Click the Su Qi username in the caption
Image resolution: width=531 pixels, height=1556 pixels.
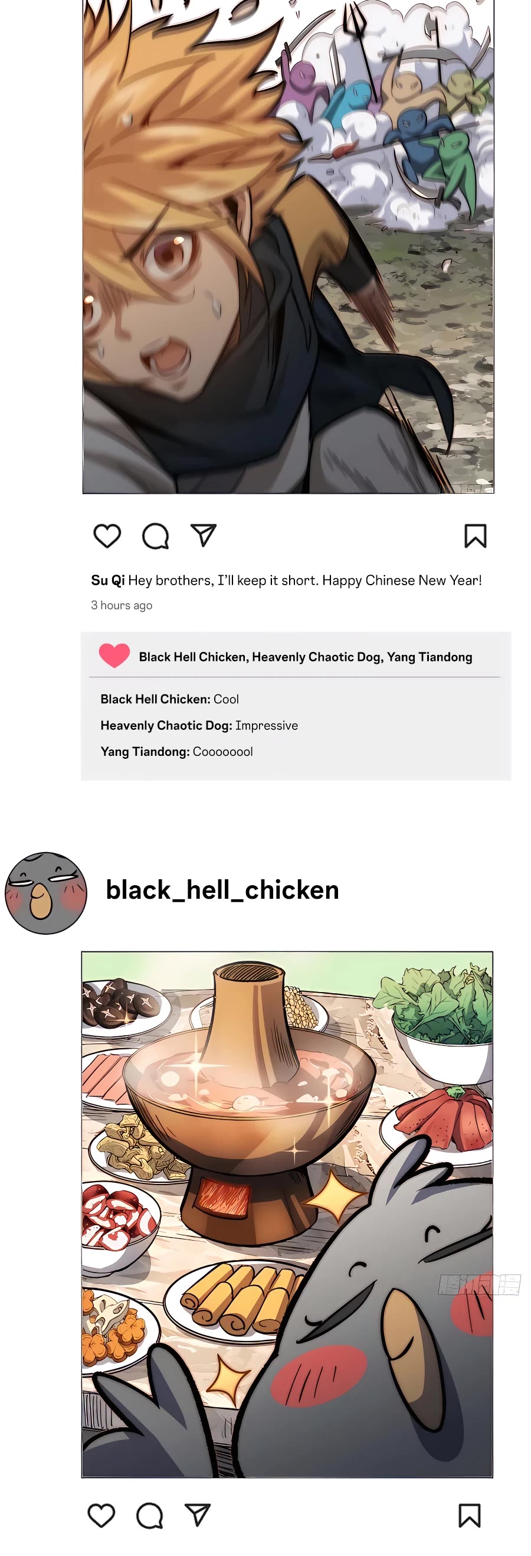coord(108,580)
